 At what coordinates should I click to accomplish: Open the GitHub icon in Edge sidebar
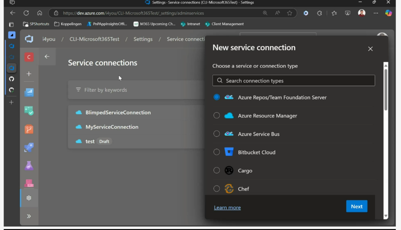[x=11, y=79]
